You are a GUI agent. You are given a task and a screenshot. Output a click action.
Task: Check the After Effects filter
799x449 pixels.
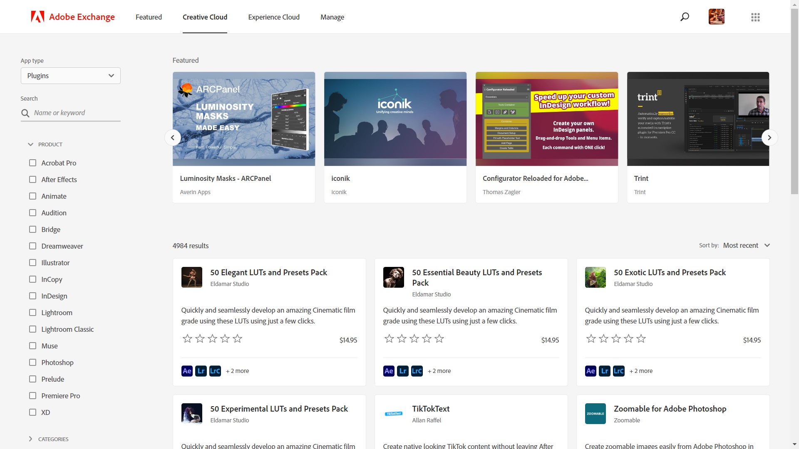pyautogui.click(x=32, y=180)
